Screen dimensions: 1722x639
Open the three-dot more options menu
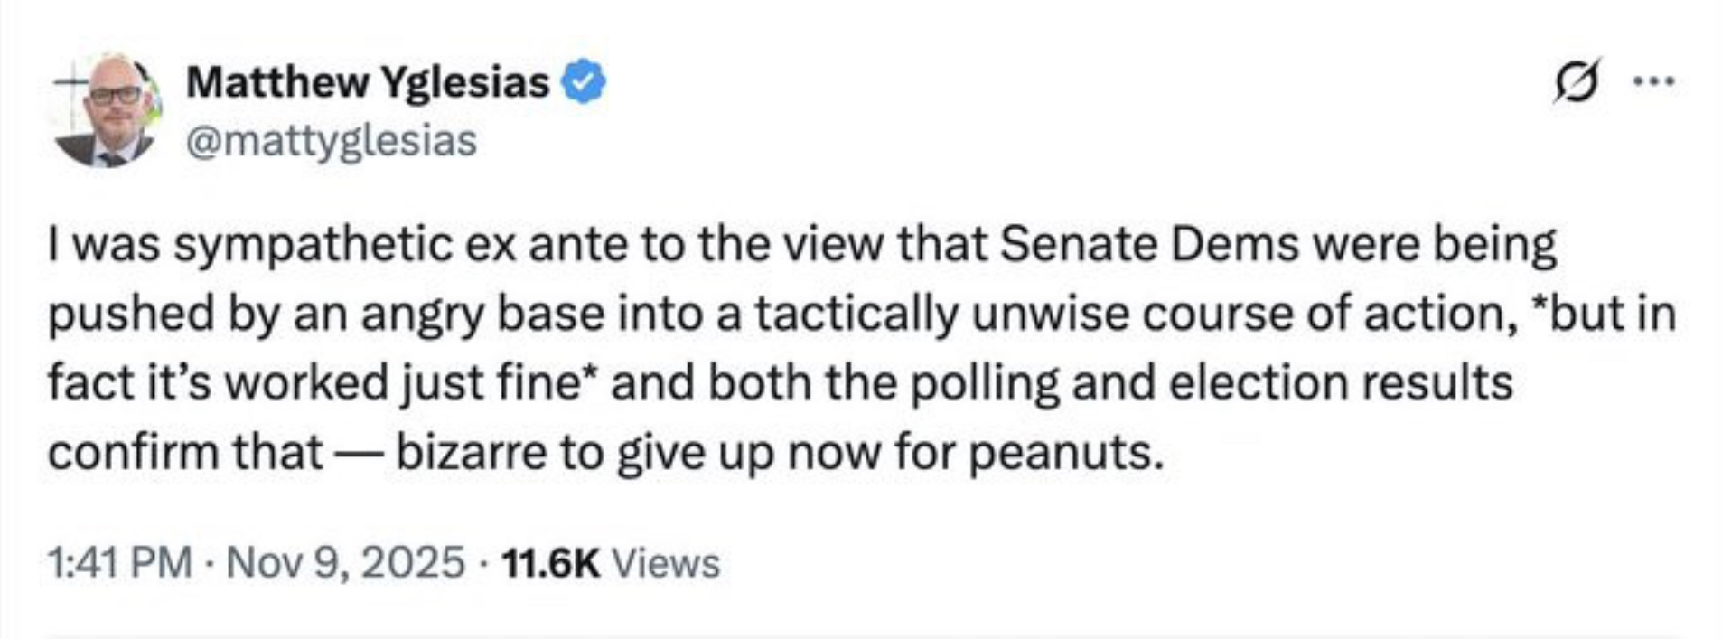pos(1654,81)
